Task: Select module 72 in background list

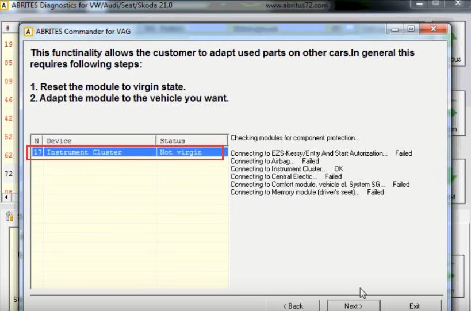Action: pyautogui.click(x=9, y=174)
